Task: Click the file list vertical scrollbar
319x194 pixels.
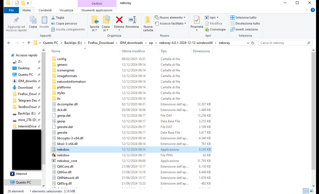Action: pos(313,111)
